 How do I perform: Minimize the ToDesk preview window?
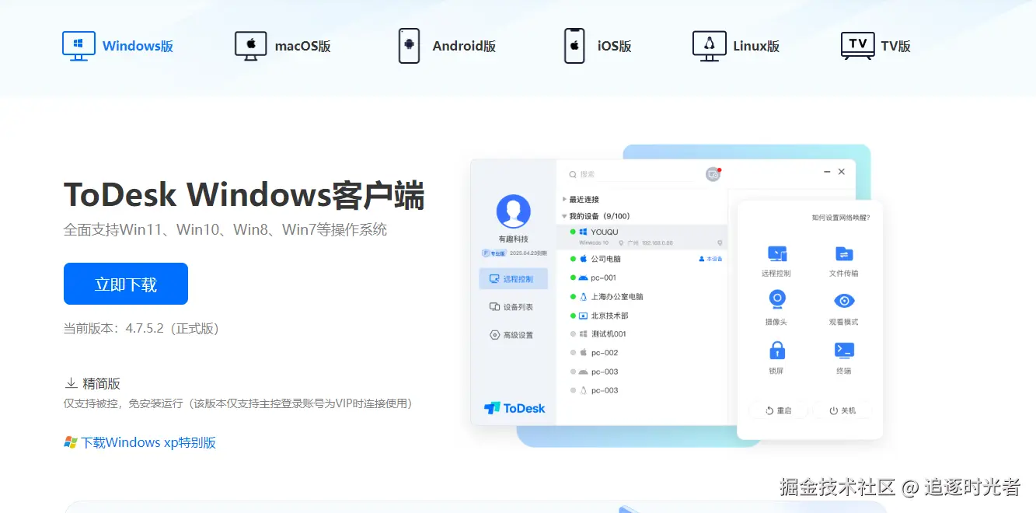click(826, 172)
